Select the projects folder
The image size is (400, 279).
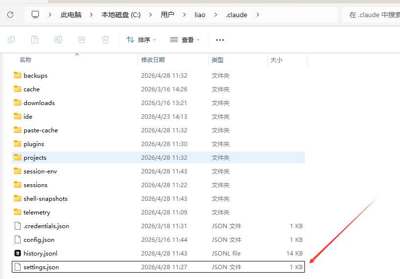pyautogui.click(x=35, y=157)
